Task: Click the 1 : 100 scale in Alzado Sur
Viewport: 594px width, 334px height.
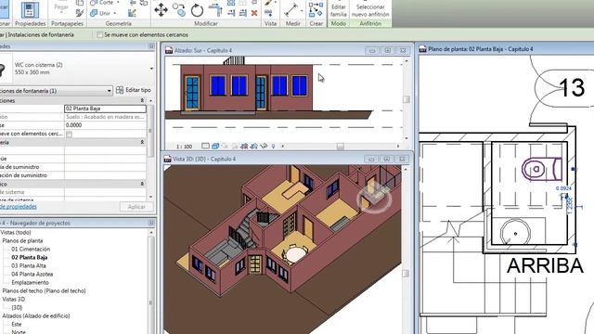Action: [x=184, y=147]
